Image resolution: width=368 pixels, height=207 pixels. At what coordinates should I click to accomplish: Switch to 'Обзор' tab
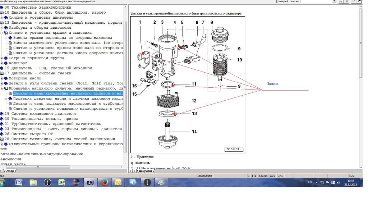click(10, 171)
